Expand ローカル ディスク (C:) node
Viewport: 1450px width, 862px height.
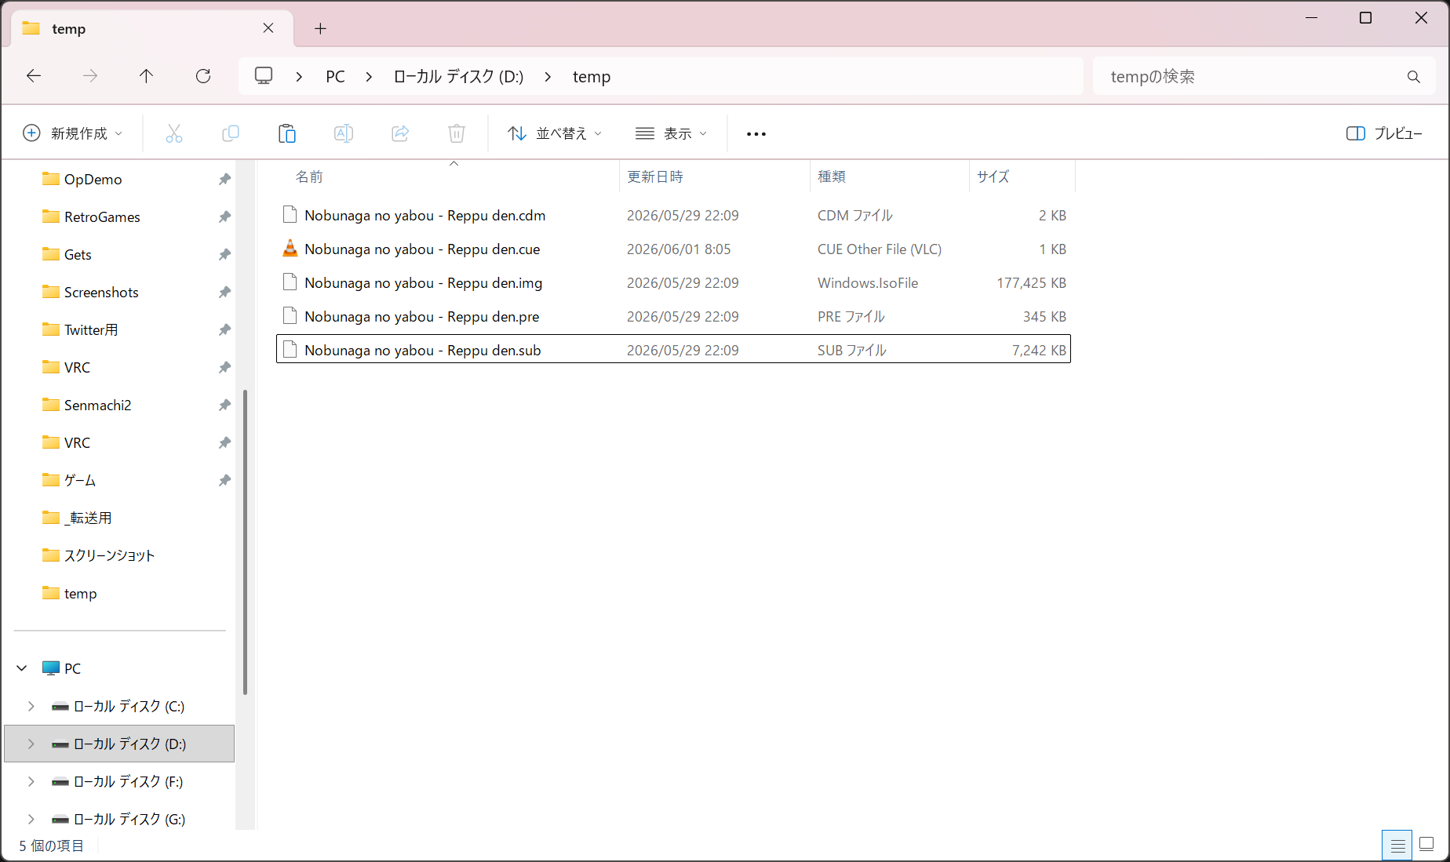(31, 706)
